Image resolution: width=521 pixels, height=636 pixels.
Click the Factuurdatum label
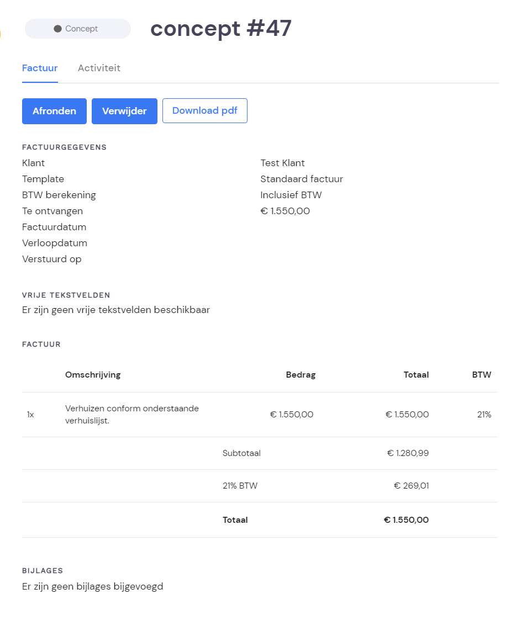[x=54, y=227]
